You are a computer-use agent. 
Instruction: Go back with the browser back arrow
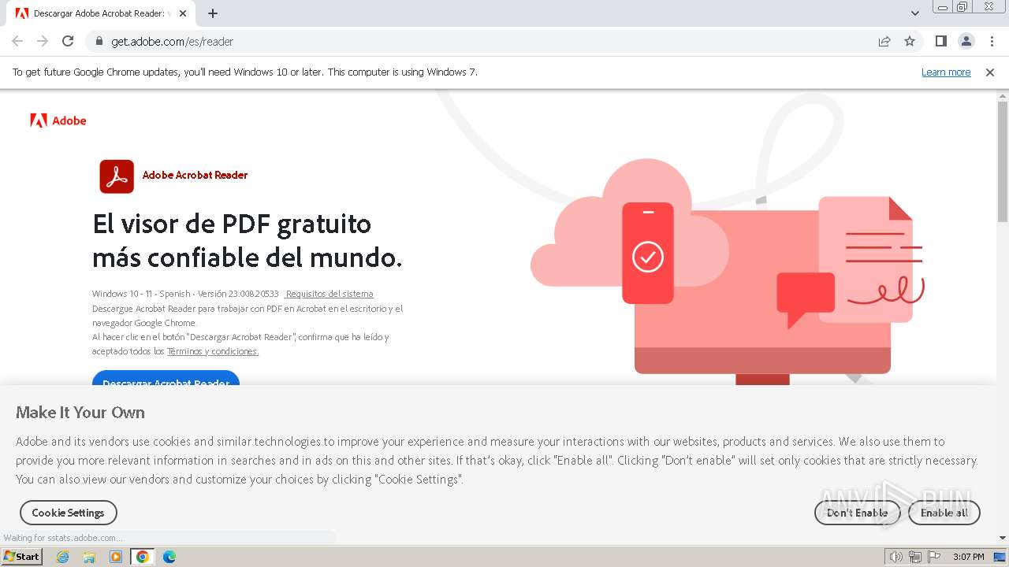(x=17, y=41)
